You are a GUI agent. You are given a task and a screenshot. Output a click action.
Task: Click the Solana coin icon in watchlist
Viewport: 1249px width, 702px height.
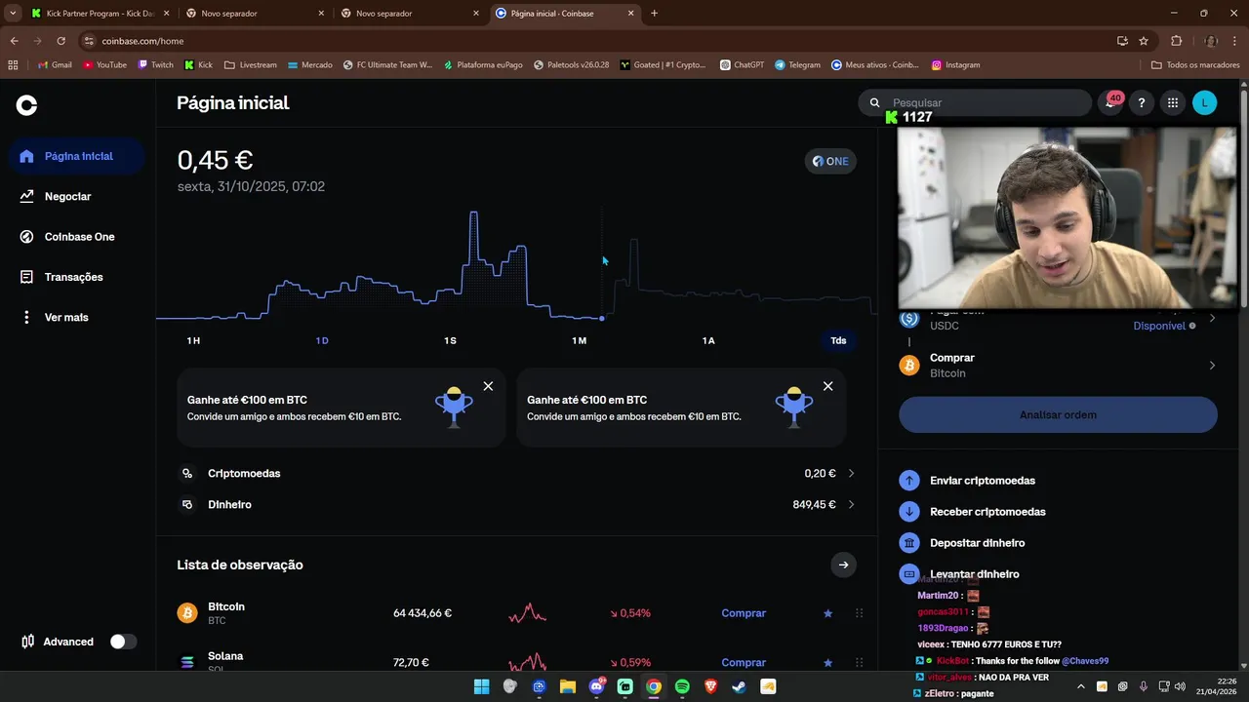coord(187,662)
